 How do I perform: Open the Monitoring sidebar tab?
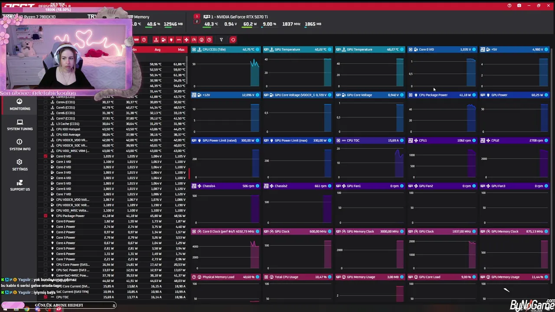20,104
